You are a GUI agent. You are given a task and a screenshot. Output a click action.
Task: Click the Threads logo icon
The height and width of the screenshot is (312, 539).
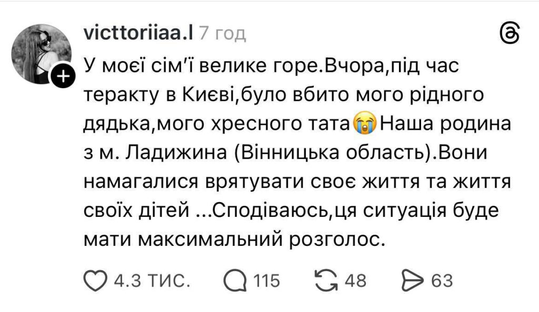(x=508, y=35)
